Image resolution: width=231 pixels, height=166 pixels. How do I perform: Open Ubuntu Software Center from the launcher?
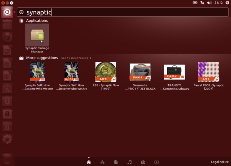pyautogui.click(x=7, y=88)
